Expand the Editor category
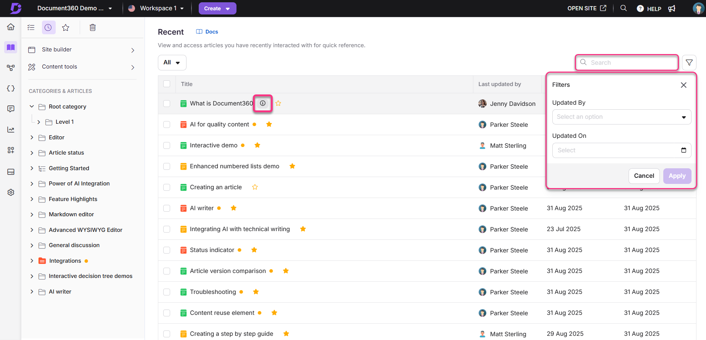This screenshot has height=340, width=706. pos(32,137)
